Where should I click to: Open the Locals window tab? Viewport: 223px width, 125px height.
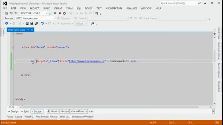(18, 117)
